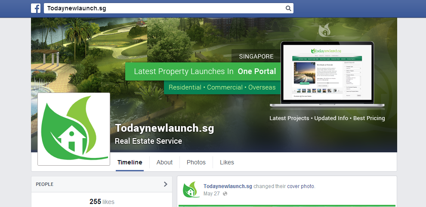This screenshot has height=207, width=426.
Task: Click Latest Projects Updated Info text
Action: (327, 118)
